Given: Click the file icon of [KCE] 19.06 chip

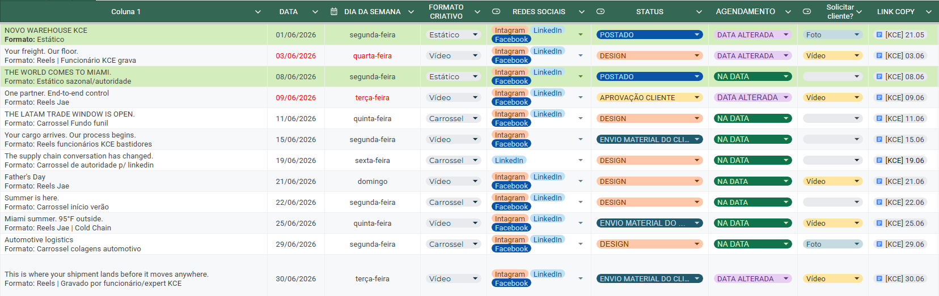Looking at the screenshot, I should point(879,160).
